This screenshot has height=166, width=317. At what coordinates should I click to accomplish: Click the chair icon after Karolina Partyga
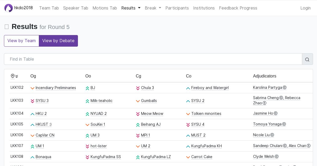click(285, 87)
